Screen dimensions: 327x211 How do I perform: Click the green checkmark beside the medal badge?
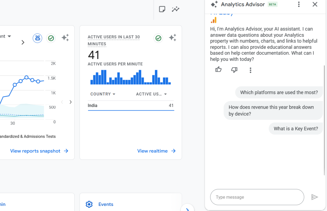(51, 38)
